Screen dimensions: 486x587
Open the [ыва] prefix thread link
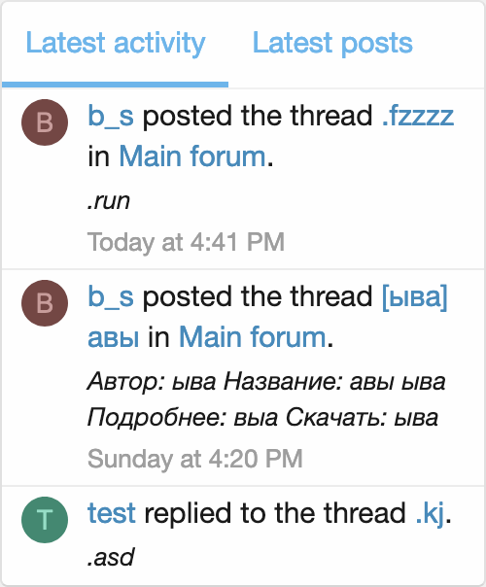point(414,296)
